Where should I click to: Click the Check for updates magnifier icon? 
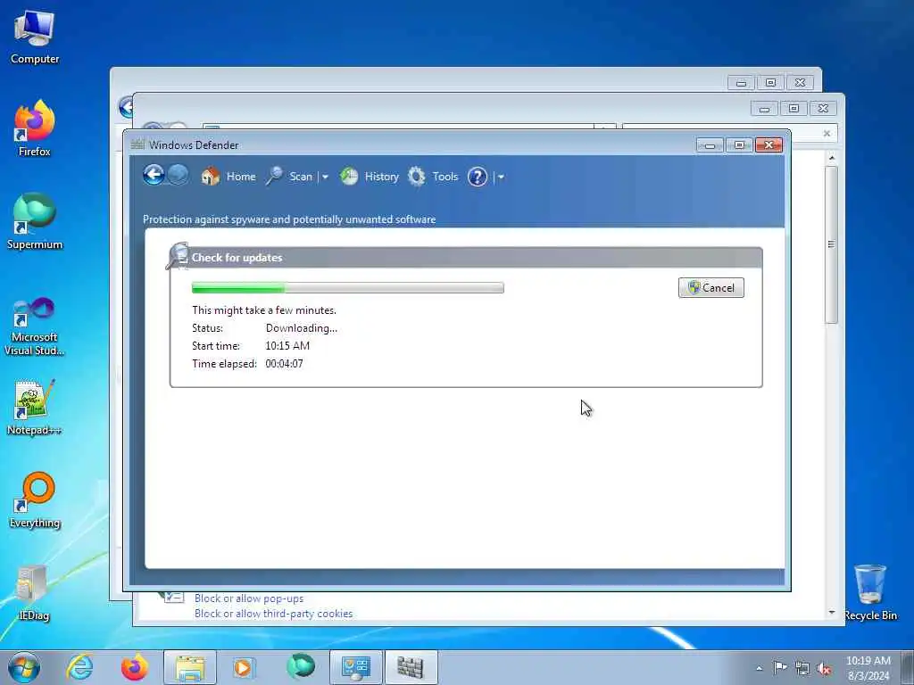[x=178, y=255]
